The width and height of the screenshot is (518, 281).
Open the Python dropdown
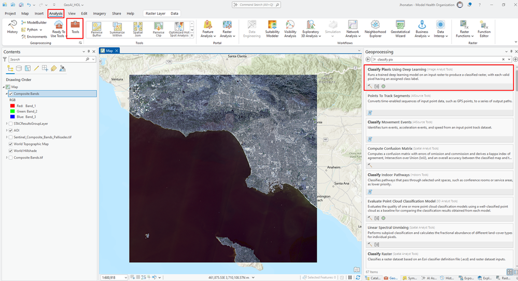click(x=32, y=30)
